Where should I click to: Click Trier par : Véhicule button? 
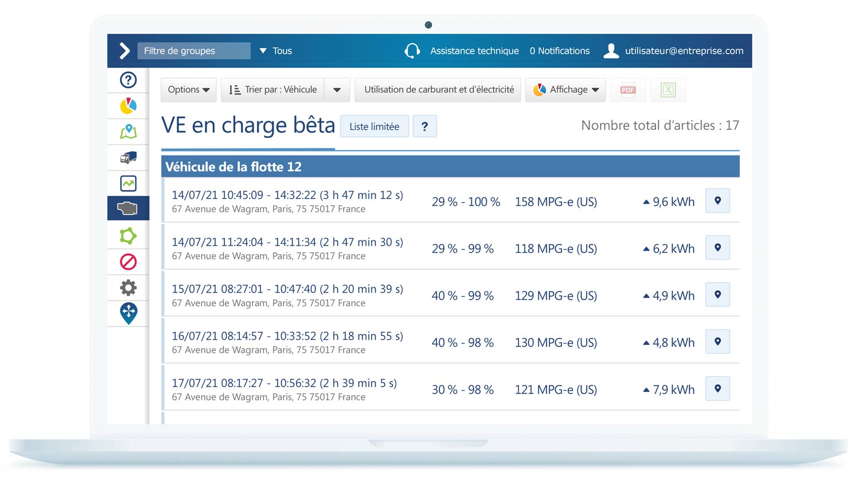click(x=272, y=90)
